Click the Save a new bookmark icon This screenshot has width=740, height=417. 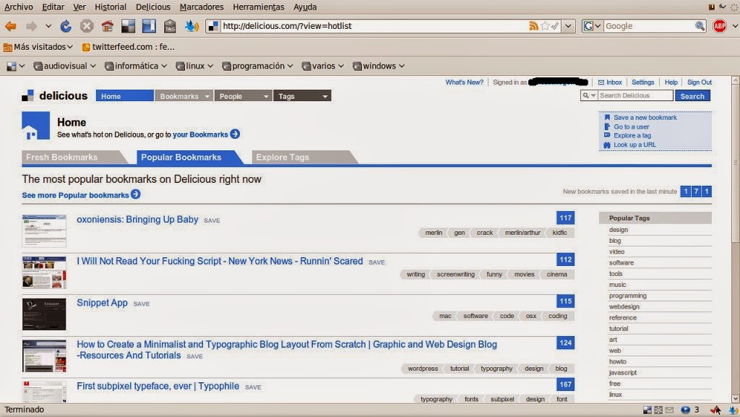click(x=607, y=118)
